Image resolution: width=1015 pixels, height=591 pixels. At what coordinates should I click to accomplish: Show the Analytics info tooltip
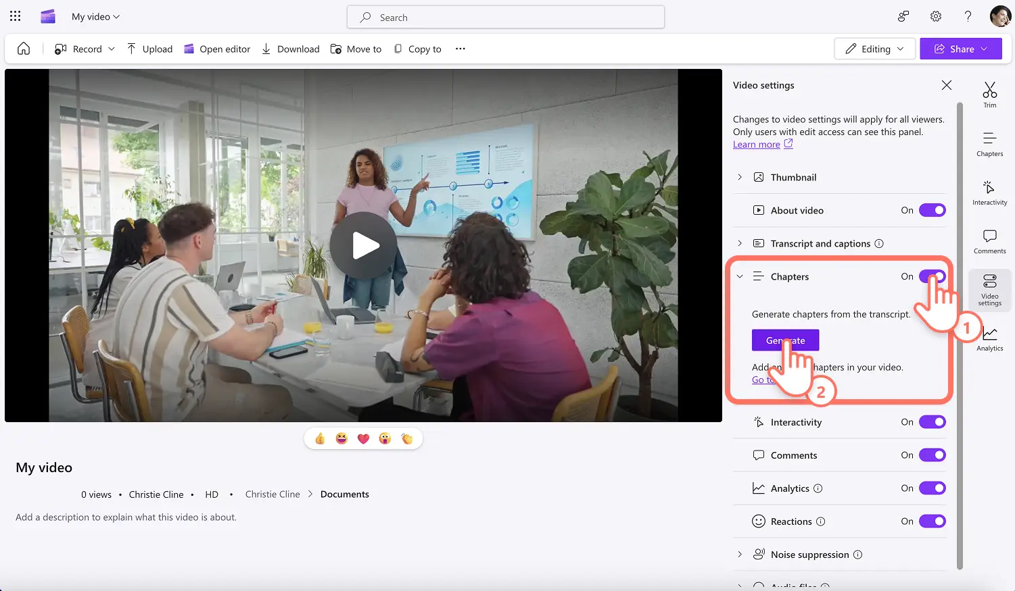(x=818, y=488)
